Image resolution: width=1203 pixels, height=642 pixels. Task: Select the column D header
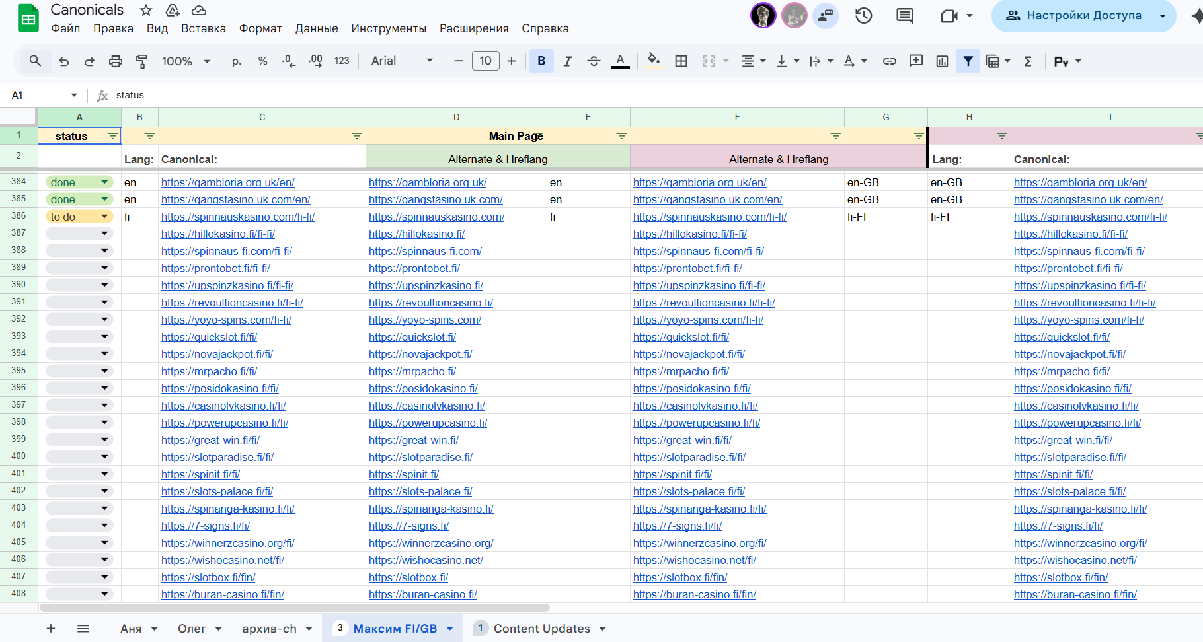point(456,117)
